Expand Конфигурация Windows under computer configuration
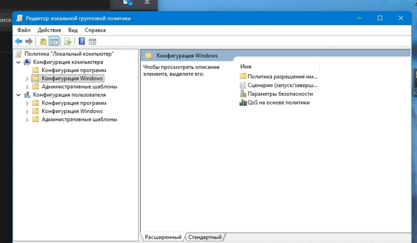 [x=27, y=79]
